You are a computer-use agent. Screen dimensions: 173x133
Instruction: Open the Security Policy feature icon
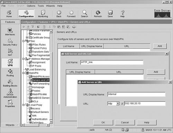coord(10,42)
